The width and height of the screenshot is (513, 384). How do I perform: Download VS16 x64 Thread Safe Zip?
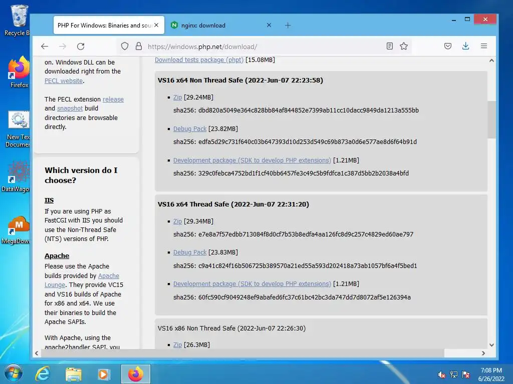coord(177,221)
